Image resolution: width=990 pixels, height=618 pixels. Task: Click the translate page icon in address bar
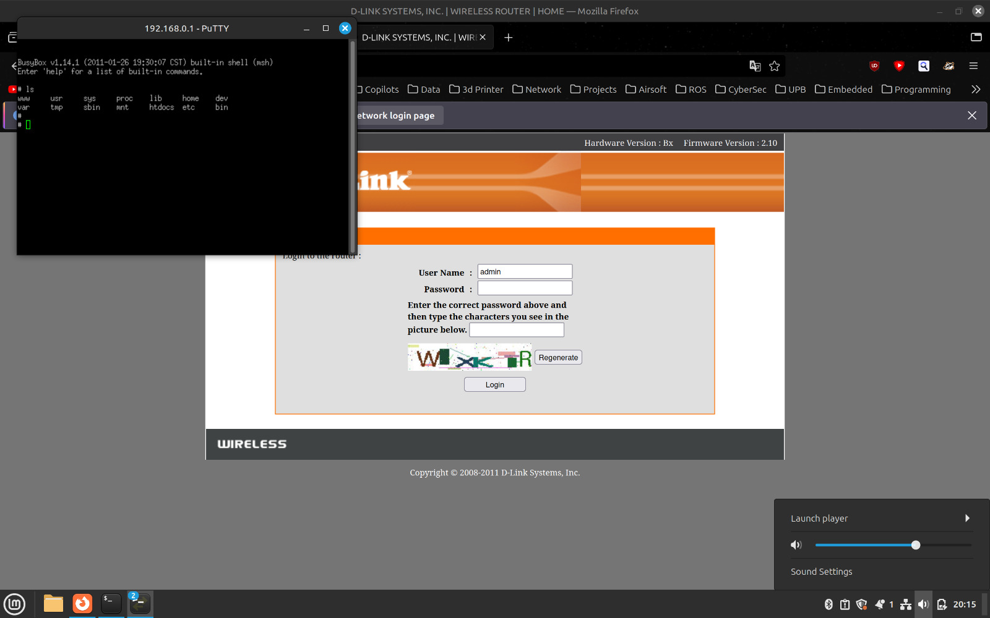755,66
